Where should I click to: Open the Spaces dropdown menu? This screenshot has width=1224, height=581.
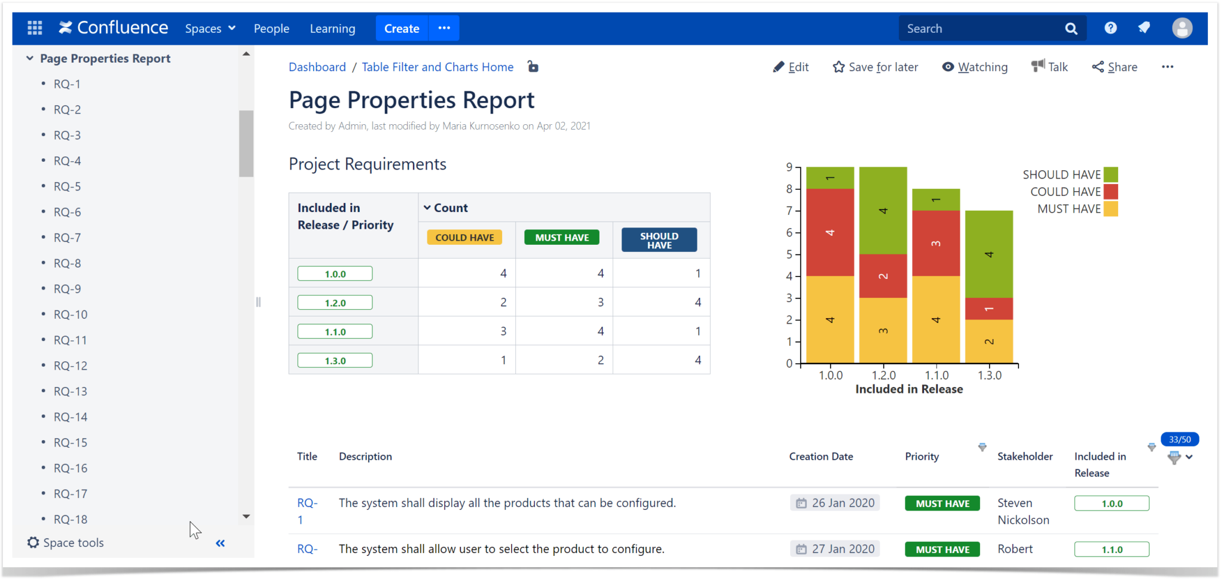[209, 28]
